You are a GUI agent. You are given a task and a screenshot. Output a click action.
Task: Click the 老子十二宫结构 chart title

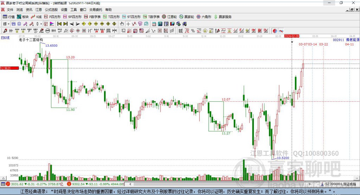tap(31, 40)
